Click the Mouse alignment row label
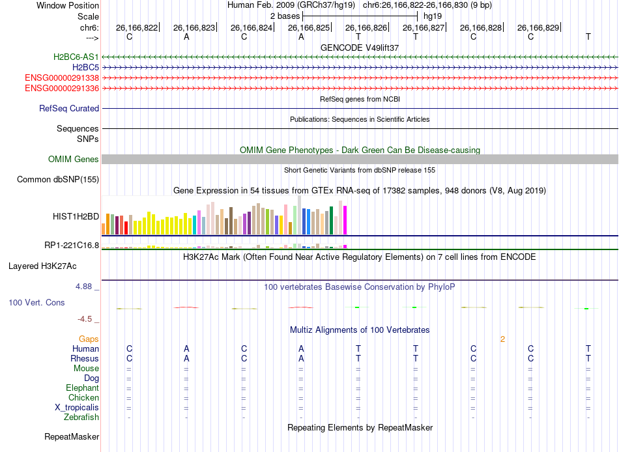The width and height of the screenshot is (619, 452). [86, 369]
